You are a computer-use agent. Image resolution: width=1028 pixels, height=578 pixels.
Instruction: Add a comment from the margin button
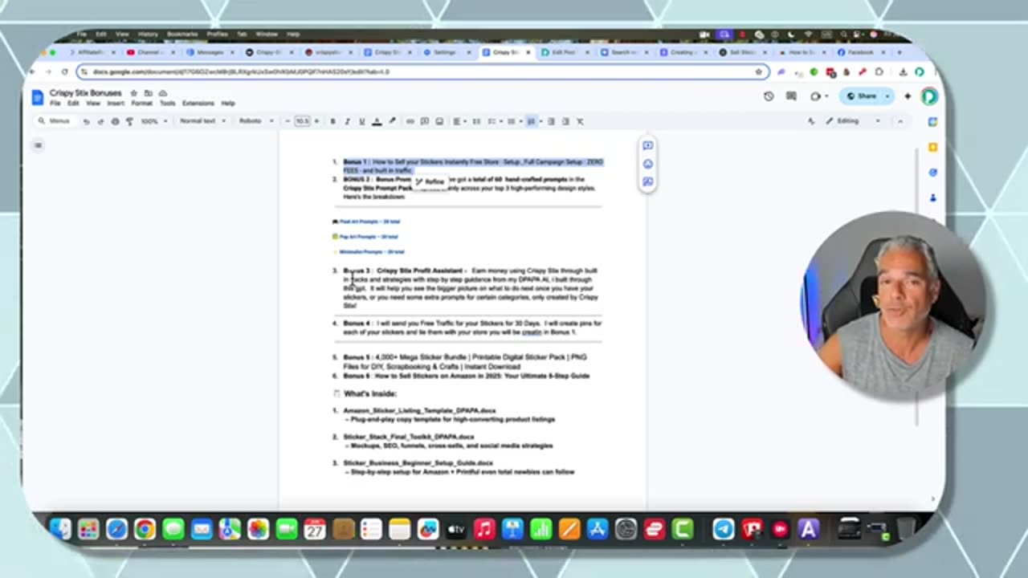647,145
